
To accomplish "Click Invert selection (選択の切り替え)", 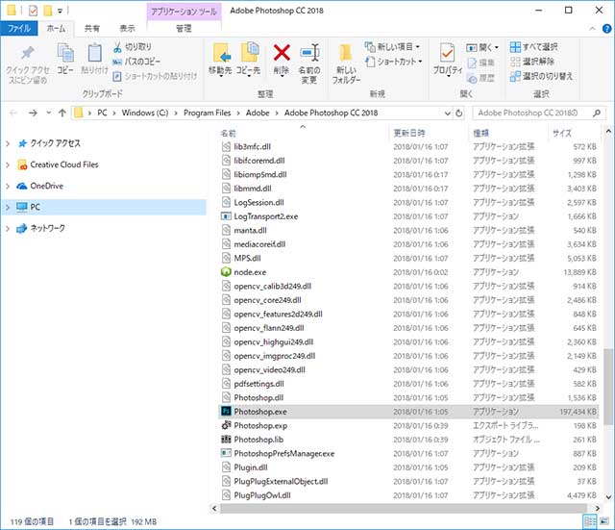I will pos(541,76).
